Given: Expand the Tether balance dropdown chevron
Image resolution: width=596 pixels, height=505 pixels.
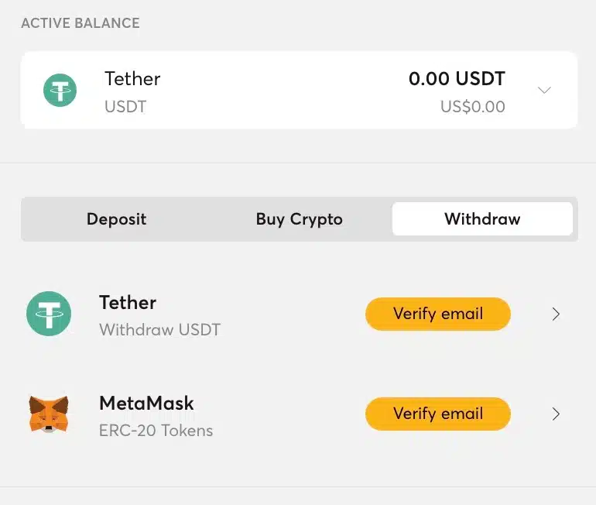Looking at the screenshot, I should click(x=544, y=90).
